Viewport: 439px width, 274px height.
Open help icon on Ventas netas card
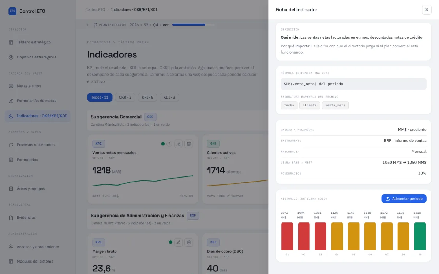[169, 144]
